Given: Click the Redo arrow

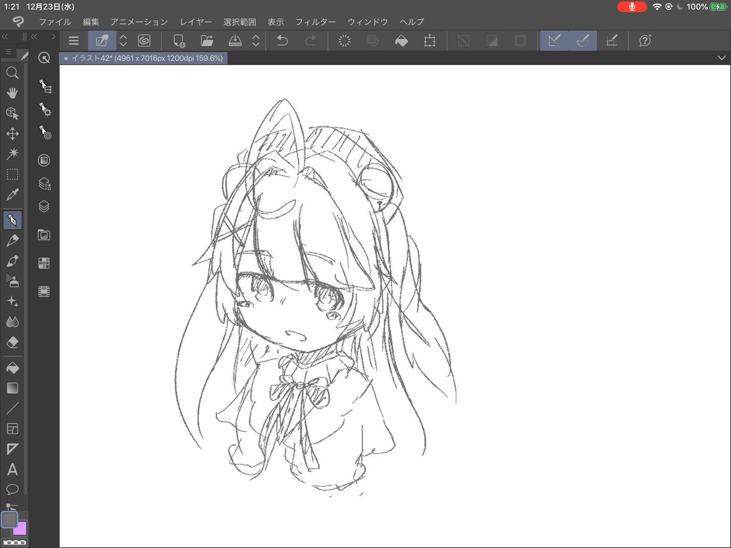Looking at the screenshot, I should point(311,41).
